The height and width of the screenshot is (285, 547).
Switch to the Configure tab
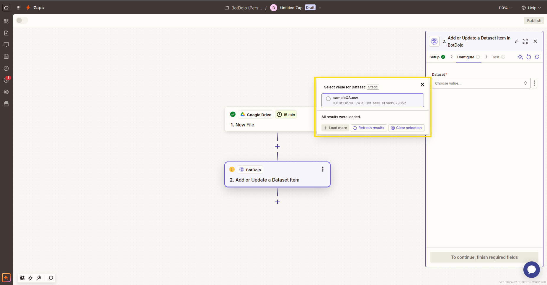click(469, 57)
